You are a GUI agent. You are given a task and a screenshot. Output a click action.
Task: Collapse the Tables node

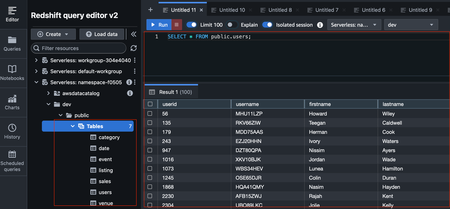73,126
